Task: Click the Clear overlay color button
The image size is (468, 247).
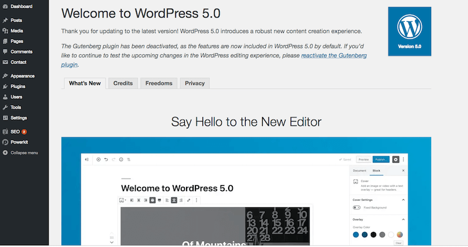Action: pos(398,243)
